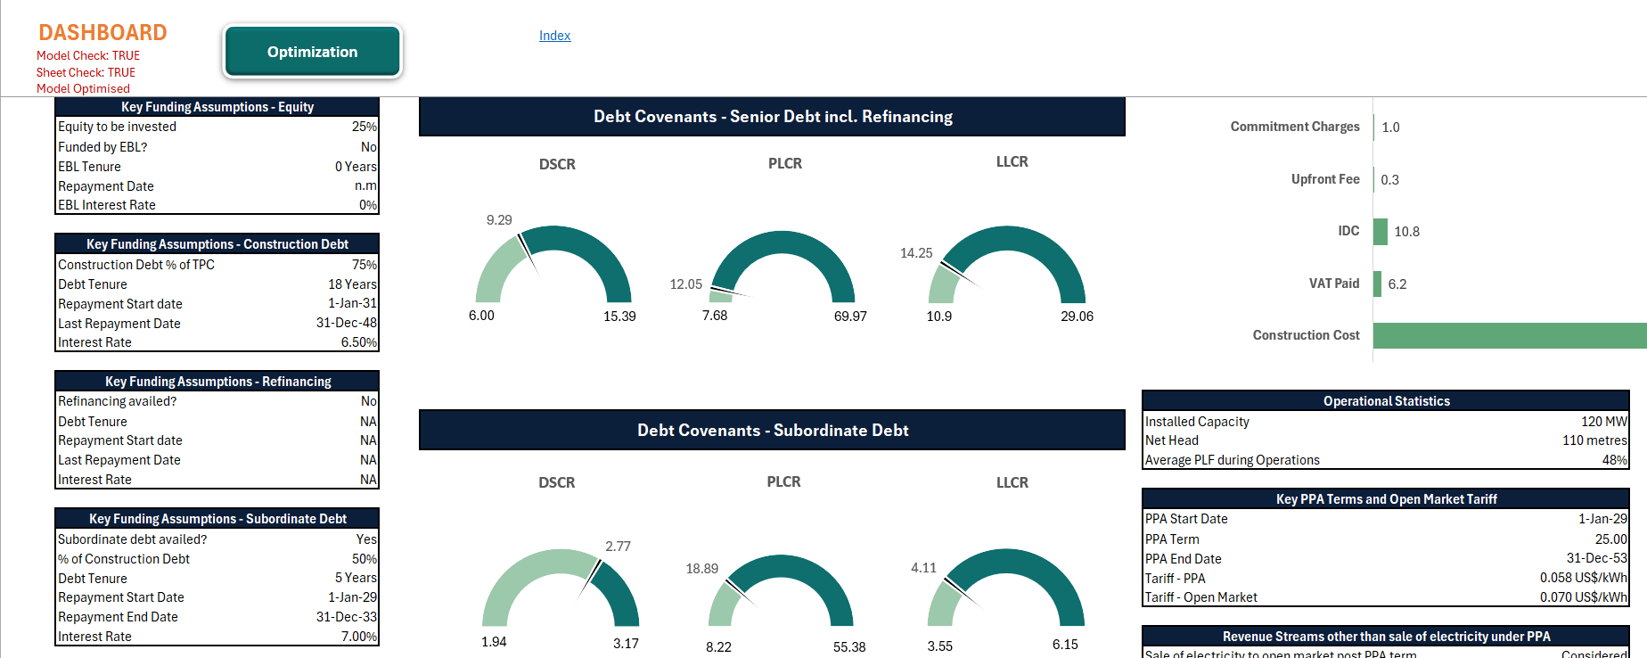Click the VAT Paid bar showing 6.2
This screenshot has width=1647, height=658.
[1378, 284]
